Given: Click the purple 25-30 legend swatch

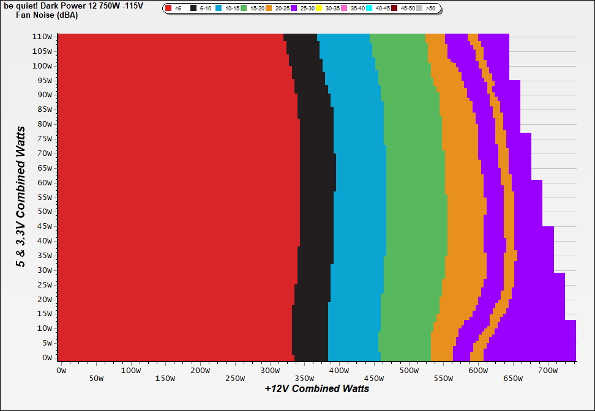Looking at the screenshot, I should click(x=294, y=9).
